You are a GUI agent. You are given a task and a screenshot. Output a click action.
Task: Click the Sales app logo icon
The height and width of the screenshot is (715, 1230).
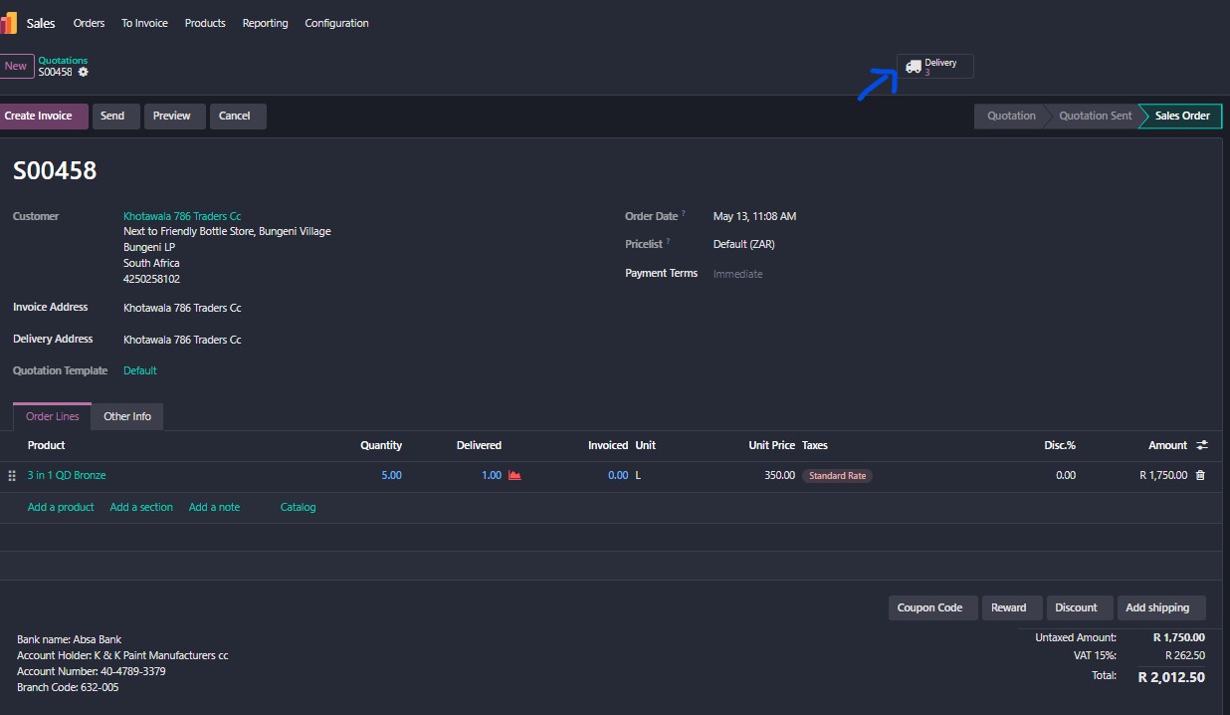pyautogui.click(x=8, y=22)
